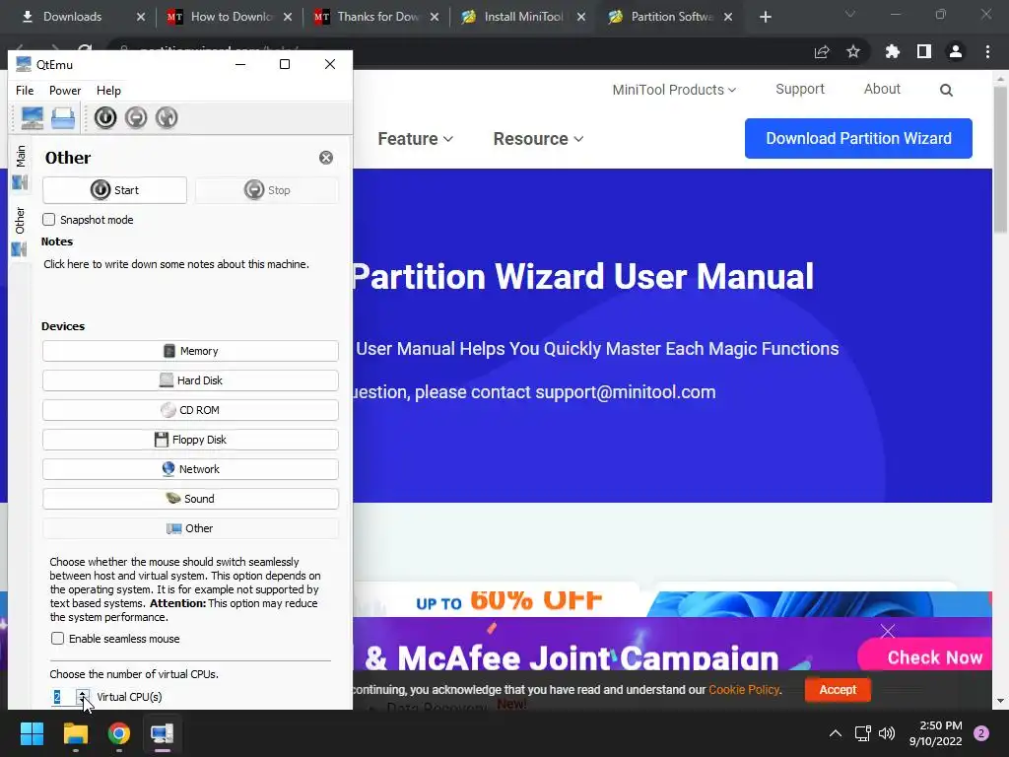Close the McAfee campaign banner
This screenshot has width=1009, height=757.
888,632
